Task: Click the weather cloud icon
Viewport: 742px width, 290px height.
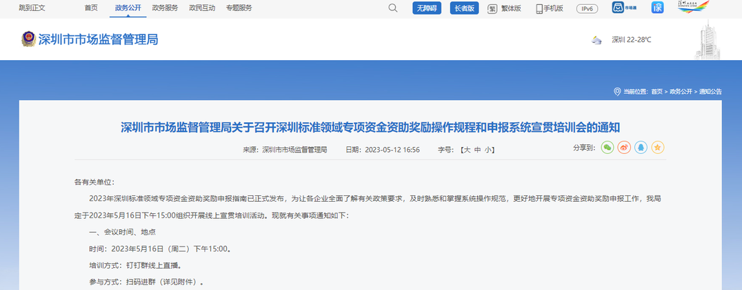Action: [x=596, y=40]
